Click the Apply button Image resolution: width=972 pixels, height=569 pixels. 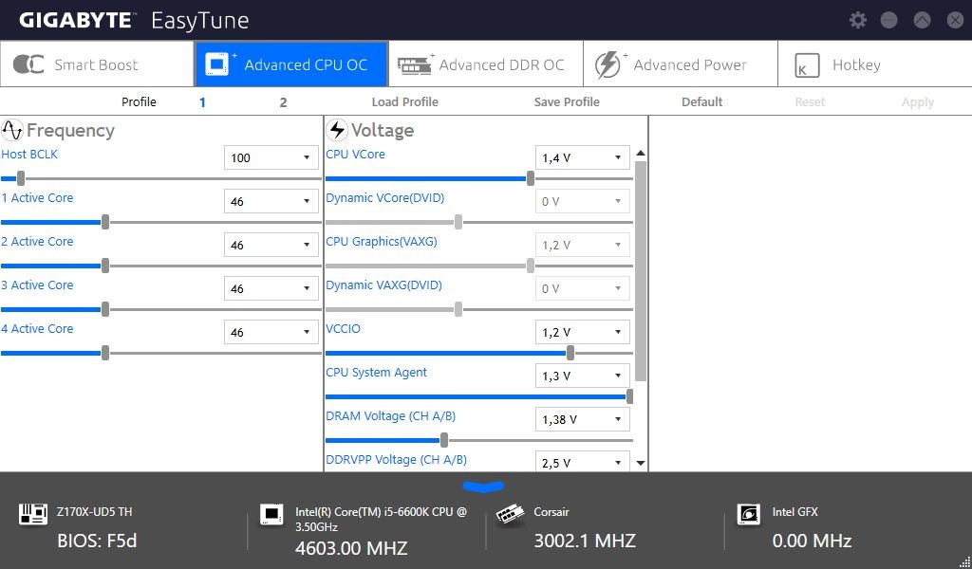pyautogui.click(x=918, y=102)
